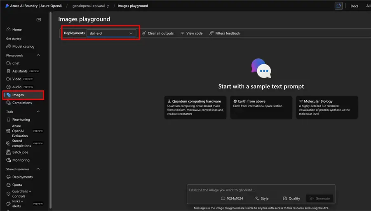This screenshot has height=211, width=371.
Task: Collapse the left sidebar panel icon
Action: pyautogui.click(x=39, y=19)
